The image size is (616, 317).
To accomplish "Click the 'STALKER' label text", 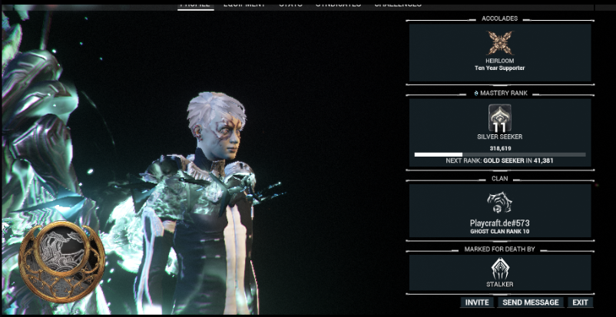I will pos(500,284).
